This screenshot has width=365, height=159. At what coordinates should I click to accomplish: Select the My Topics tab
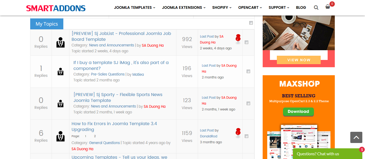[47, 24]
